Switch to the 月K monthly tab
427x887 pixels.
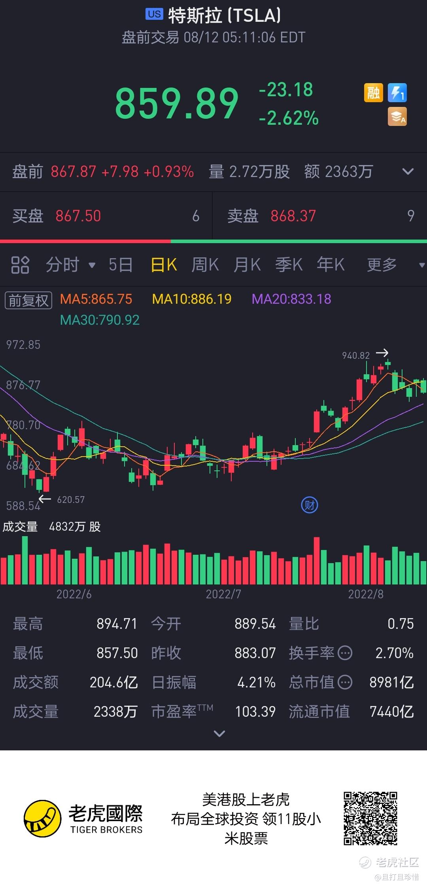tap(247, 265)
